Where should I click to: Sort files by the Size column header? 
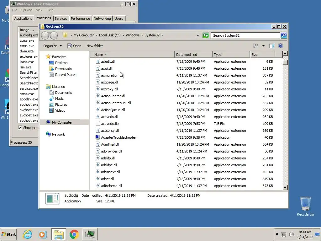click(262, 55)
